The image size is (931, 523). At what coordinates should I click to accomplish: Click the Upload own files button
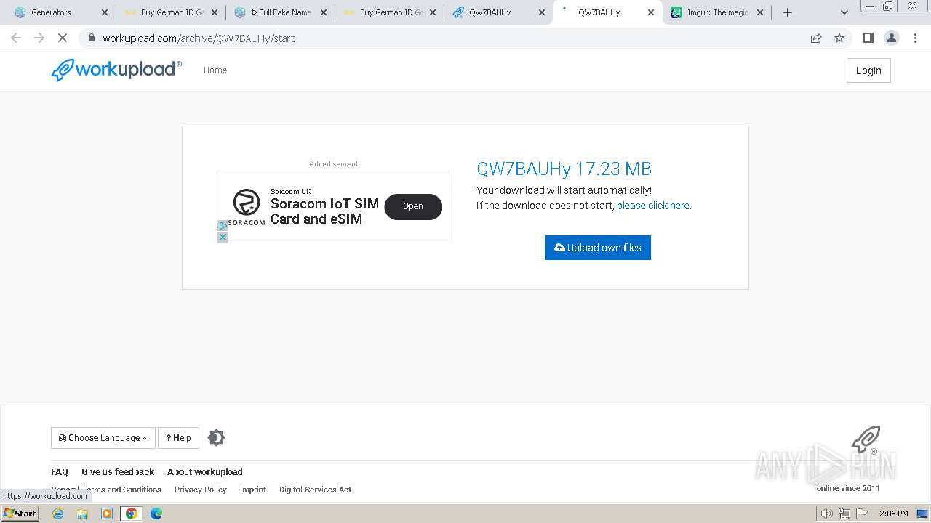(598, 248)
